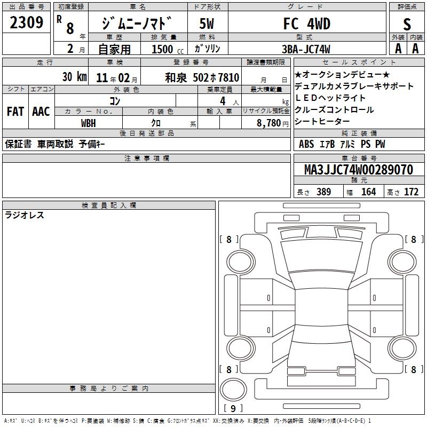Click the [8] beside the front-left tire

(x=229, y=240)
